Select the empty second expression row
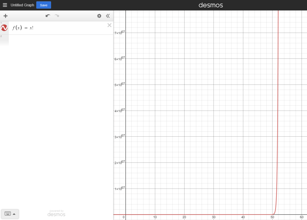This screenshot has width=307, height=220. pyautogui.click(x=60, y=40)
